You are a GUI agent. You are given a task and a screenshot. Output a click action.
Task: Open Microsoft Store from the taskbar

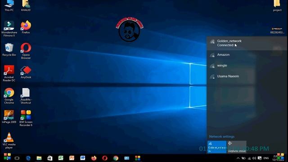(x=50, y=158)
